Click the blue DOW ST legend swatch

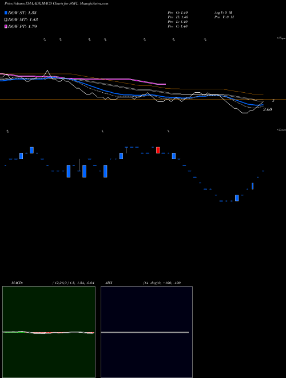pos(6,13)
